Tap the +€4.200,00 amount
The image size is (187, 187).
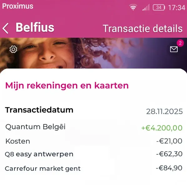161,127
